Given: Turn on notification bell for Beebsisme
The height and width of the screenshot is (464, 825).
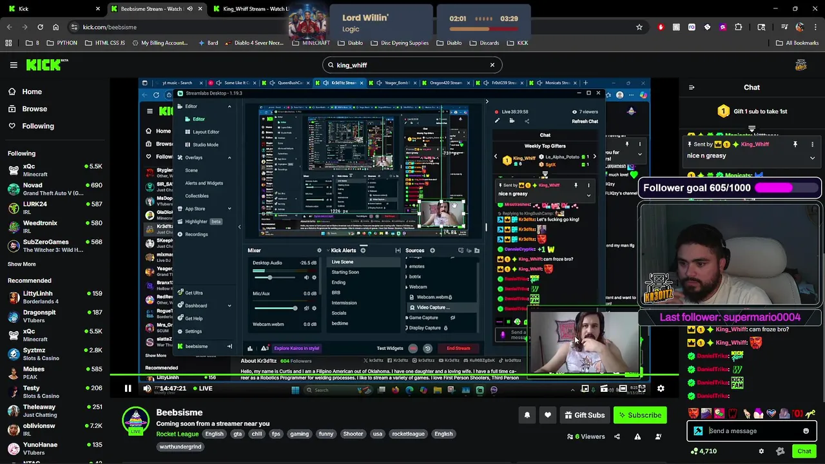Looking at the screenshot, I should tap(527, 415).
